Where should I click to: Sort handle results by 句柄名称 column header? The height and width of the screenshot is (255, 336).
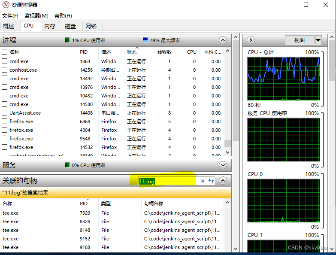[182, 203]
